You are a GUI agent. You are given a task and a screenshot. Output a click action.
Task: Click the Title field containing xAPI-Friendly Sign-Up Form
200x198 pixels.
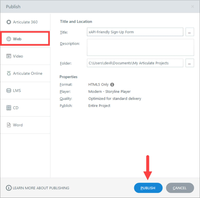click(135, 32)
